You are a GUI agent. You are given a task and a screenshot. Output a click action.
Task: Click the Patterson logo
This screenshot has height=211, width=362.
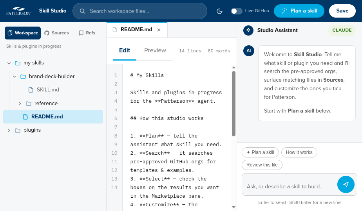18,11
